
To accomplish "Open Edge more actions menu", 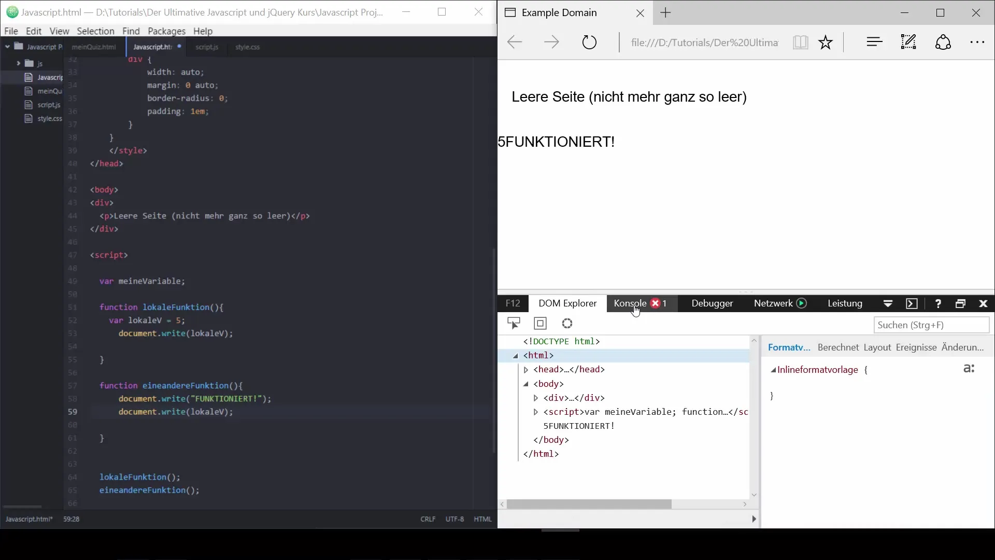I will (x=977, y=43).
